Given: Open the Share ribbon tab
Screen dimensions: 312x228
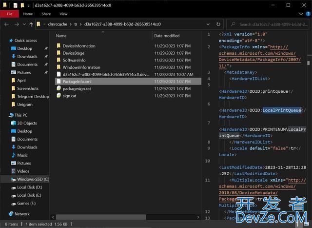Looking at the screenshot, I should click(x=46, y=14).
